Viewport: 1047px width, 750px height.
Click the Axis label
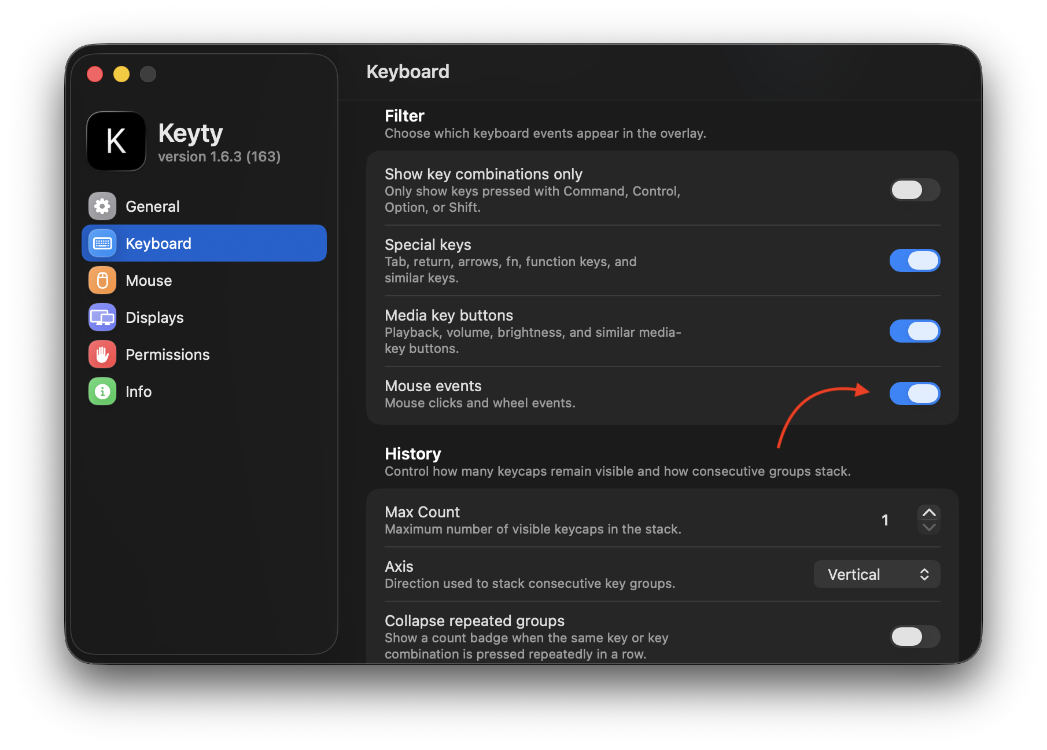pos(399,567)
